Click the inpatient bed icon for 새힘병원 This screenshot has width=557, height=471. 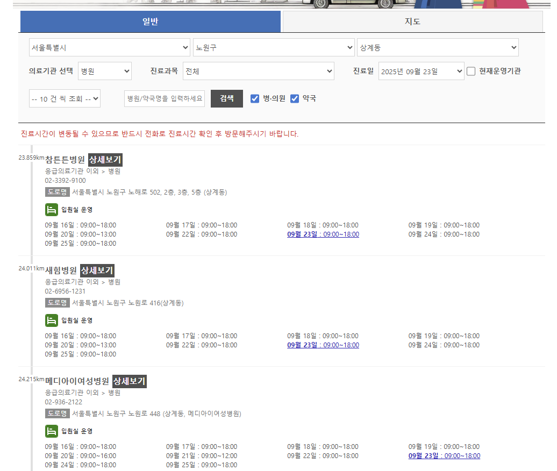pyautogui.click(x=52, y=320)
